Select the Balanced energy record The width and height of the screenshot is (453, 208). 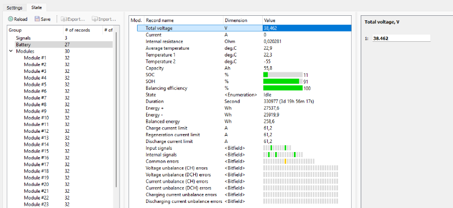[x=244, y=121]
